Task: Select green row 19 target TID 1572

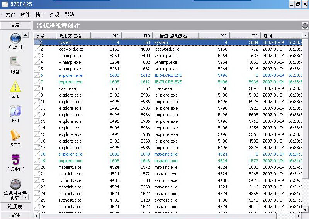Action: point(168,161)
